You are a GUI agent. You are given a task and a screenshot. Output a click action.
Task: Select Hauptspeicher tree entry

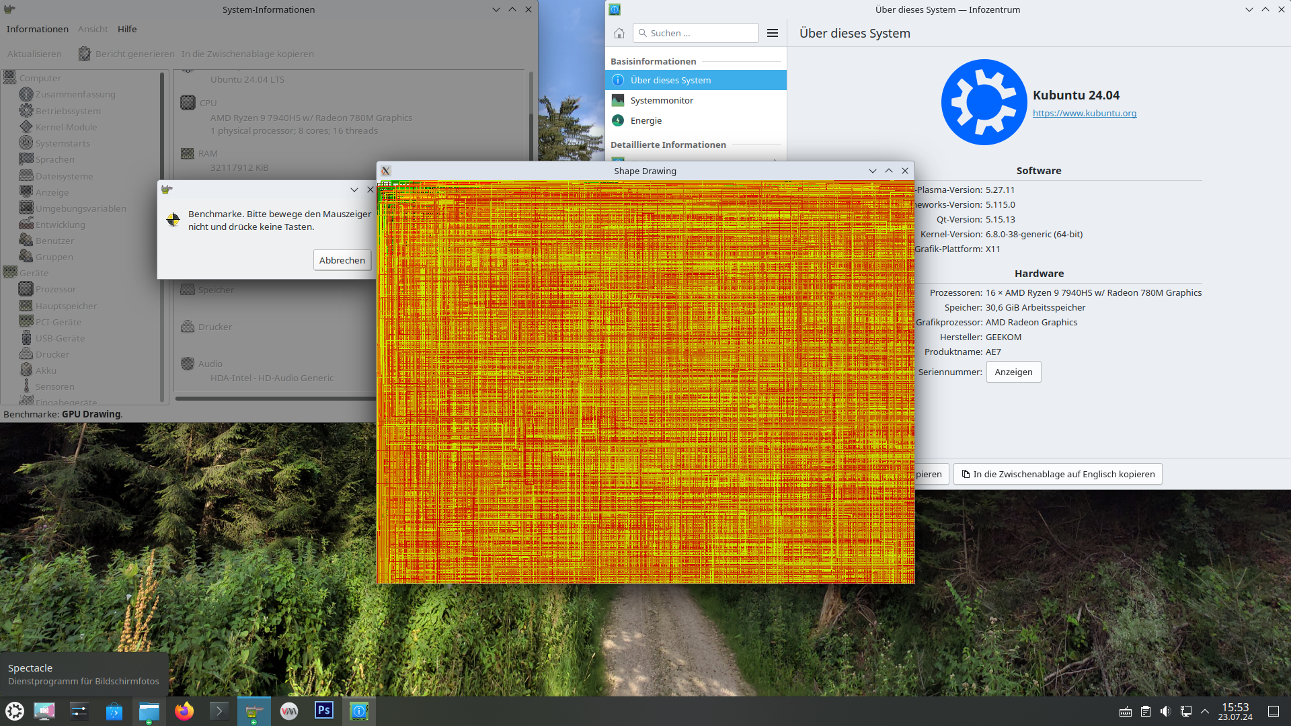tap(66, 306)
